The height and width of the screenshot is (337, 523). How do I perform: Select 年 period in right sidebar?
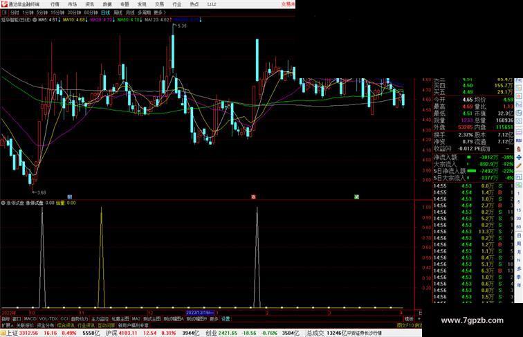(519, 285)
